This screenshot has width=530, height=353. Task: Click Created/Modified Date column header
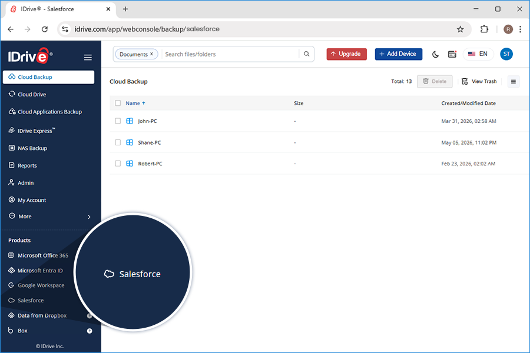point(469,104)
